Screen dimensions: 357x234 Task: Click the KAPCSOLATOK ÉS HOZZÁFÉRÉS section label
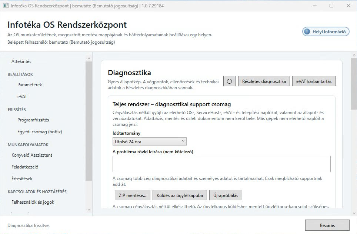pyautogui.click(x=37, y=192)
